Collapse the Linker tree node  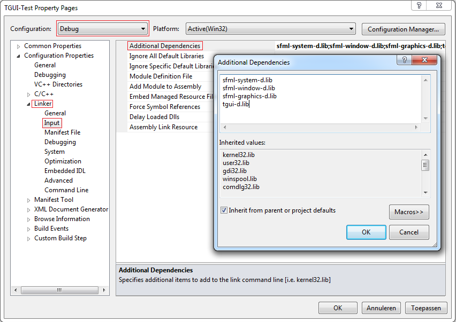point(28,104)
